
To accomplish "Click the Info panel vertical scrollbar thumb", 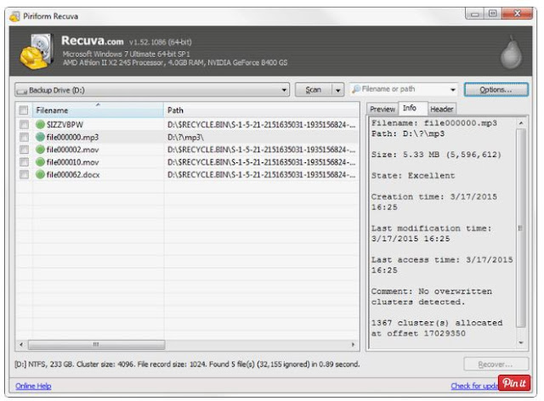I will tap(520, 228).
